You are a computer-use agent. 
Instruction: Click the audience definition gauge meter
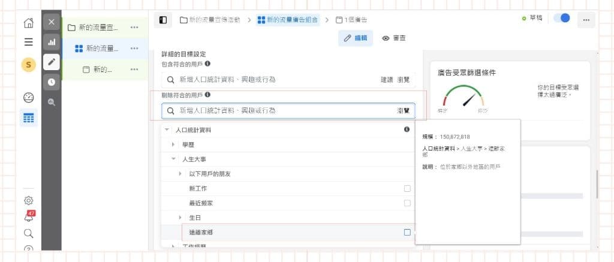463,96
